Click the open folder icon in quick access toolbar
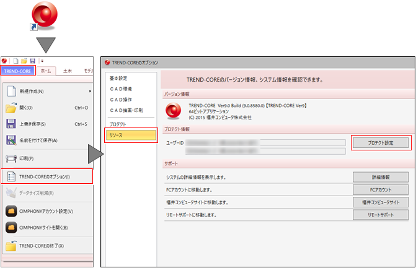Screen dimensions: 416x268 click(24, 61)
